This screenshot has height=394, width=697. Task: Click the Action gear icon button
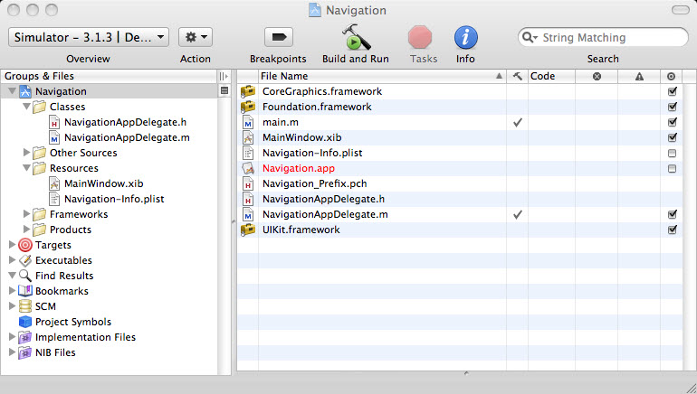[196, 37]
